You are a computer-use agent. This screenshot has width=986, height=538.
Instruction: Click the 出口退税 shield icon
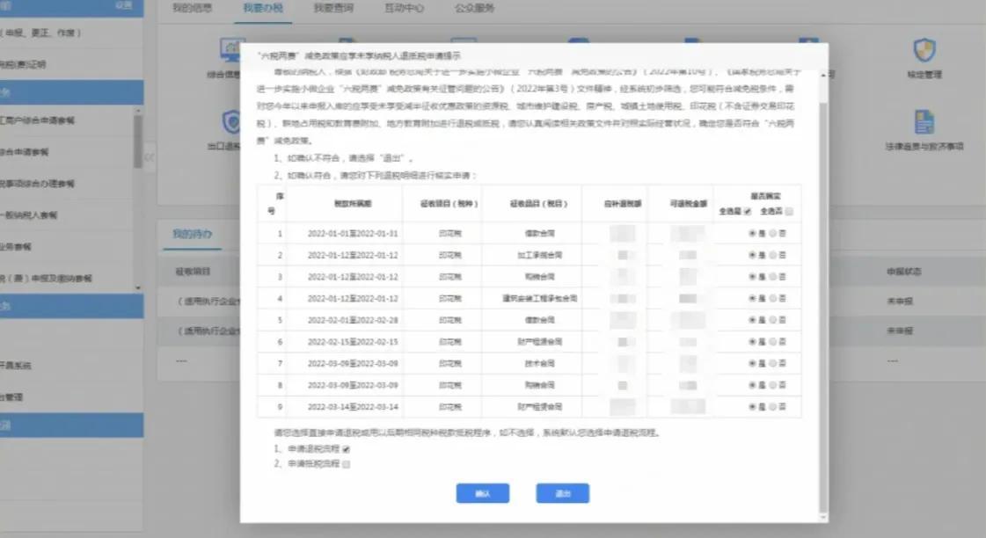click(231, 122)
